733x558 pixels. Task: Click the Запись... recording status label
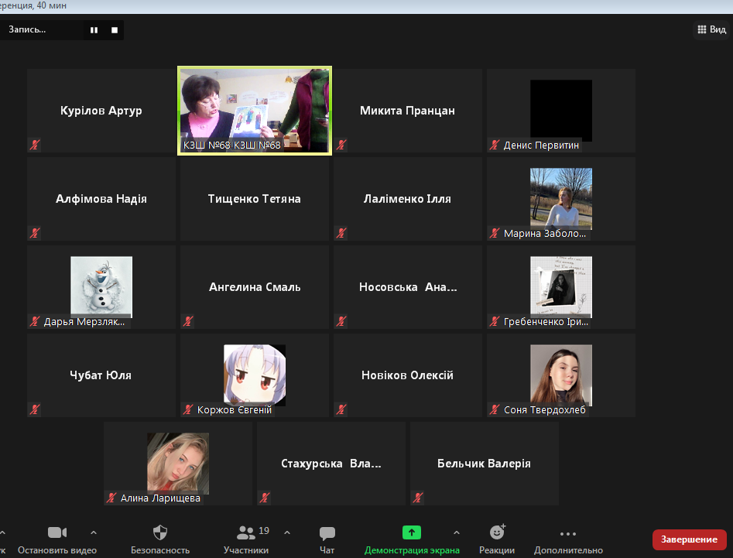click(27, 29)
